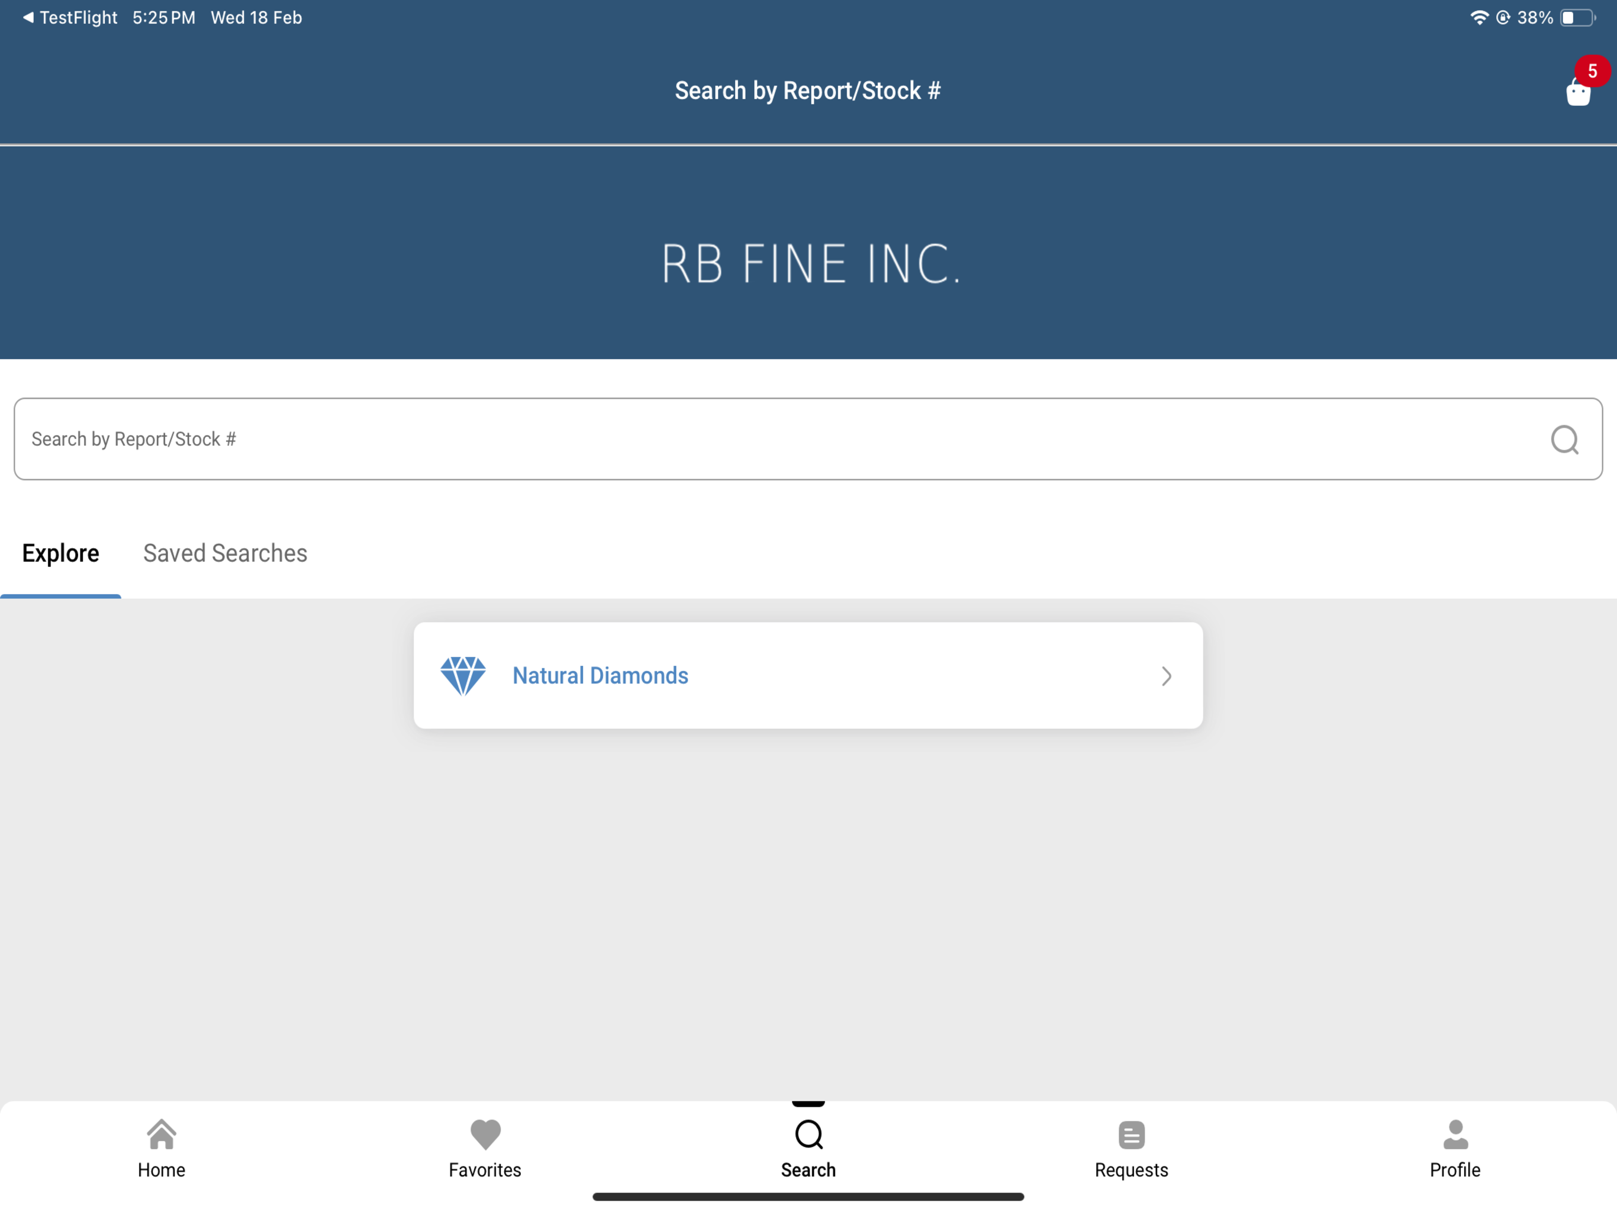Image resolution: width=1617 pixels, height=1212 pixels.
Task: Tap the Wi-Fi icon in status bar
Action: [1479, 18]
